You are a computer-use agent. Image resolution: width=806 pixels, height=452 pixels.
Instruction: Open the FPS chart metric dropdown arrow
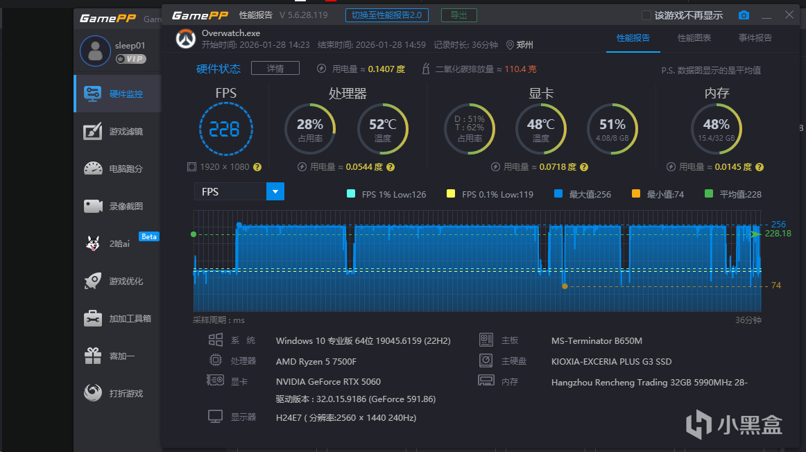click(275, 191)
